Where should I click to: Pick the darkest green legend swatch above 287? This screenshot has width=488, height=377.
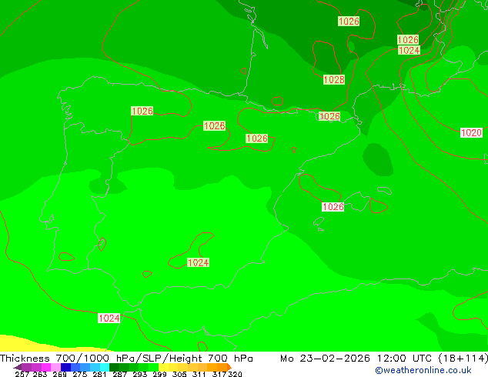(x=114, y=367)
